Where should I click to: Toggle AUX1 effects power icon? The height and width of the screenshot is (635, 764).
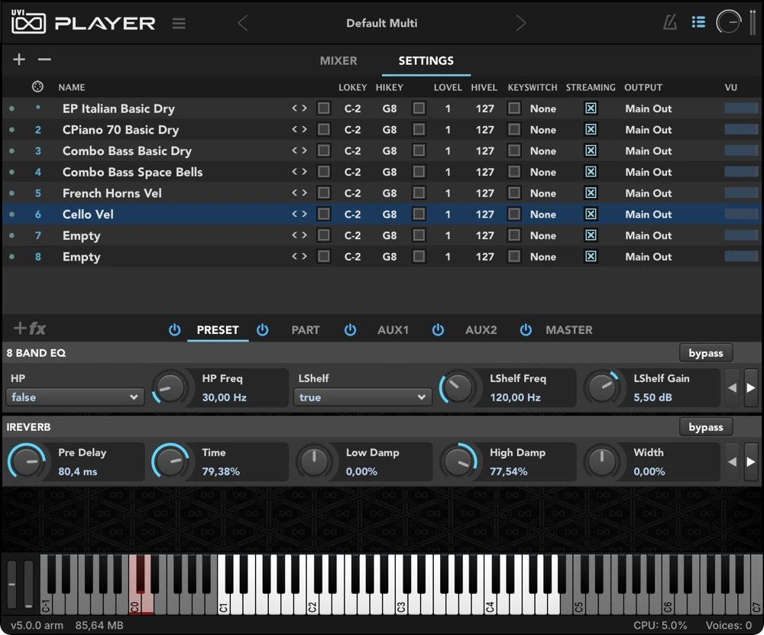click(350, 330)
